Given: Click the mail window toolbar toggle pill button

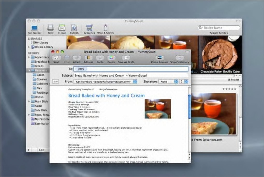Looking at the screenshot, I should tap(187, 52).
